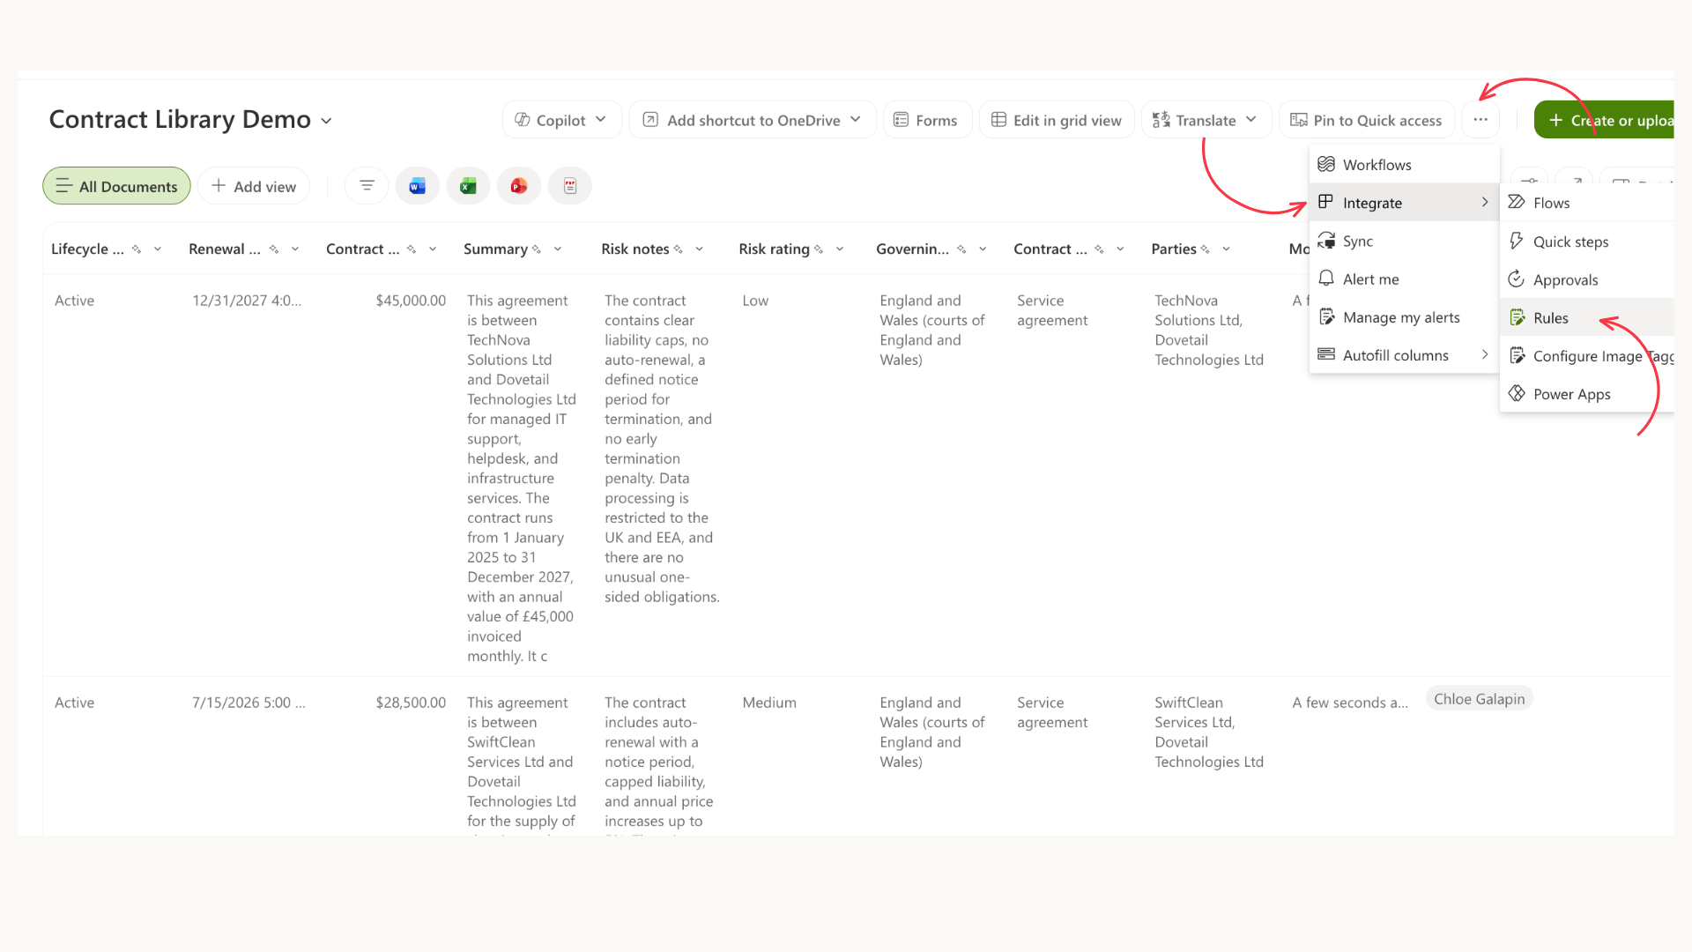Open the Word file type filter
Image resolution: width=1692 pixels, height=952 pixels.
click(x=418, y=186)
